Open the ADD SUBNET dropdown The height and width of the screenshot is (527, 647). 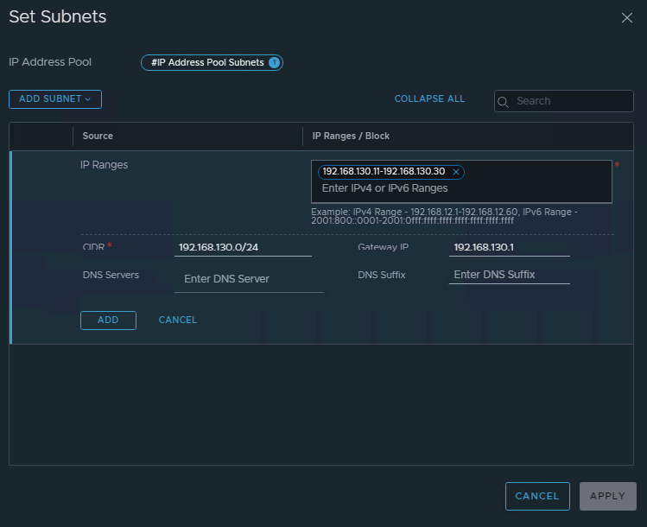55,99
